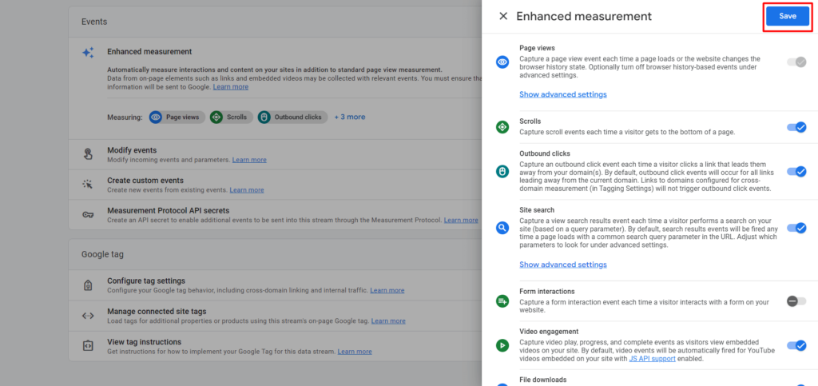Show advanced settings under Site search
818x386 pixels.
pyautogui.click(x=563, y=265)
